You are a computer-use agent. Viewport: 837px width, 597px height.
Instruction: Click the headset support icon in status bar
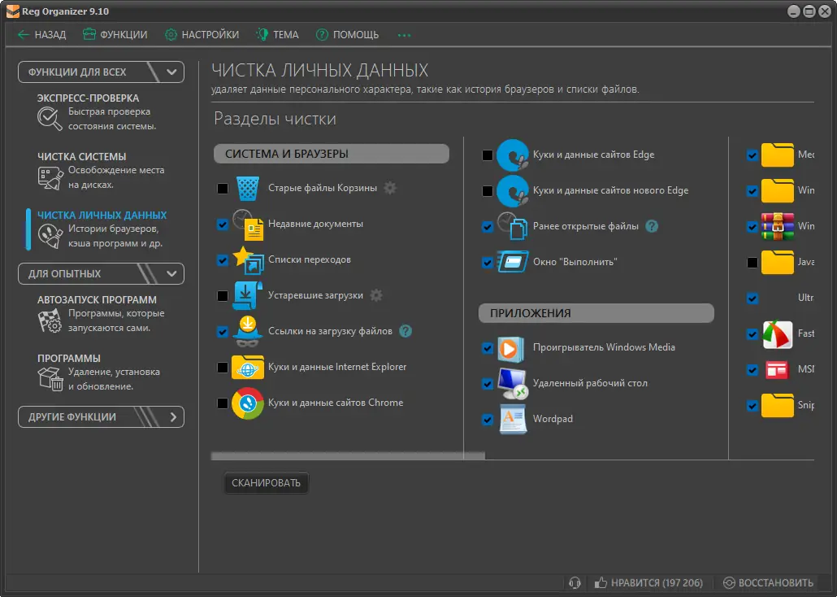coord(575,583)
